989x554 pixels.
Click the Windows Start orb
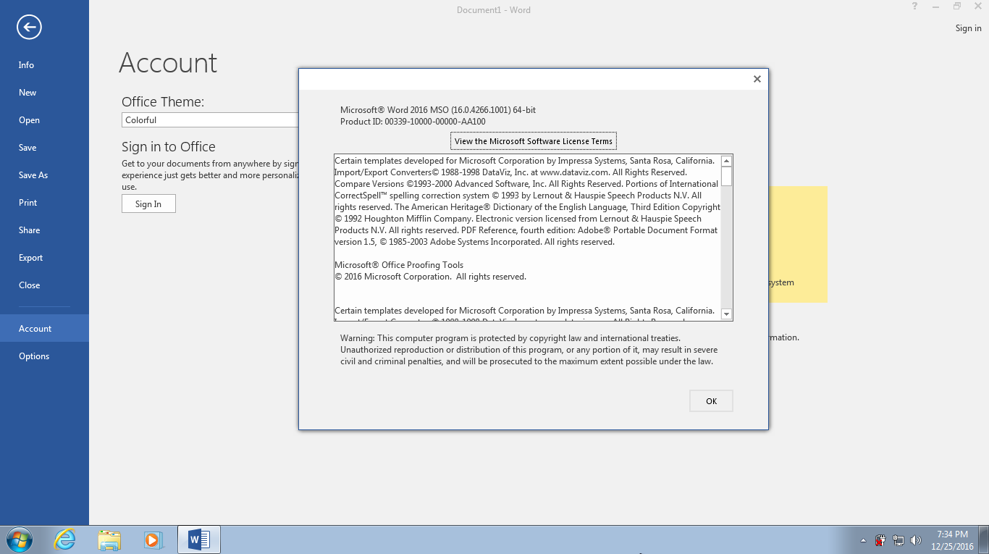(x=20, y=540)
